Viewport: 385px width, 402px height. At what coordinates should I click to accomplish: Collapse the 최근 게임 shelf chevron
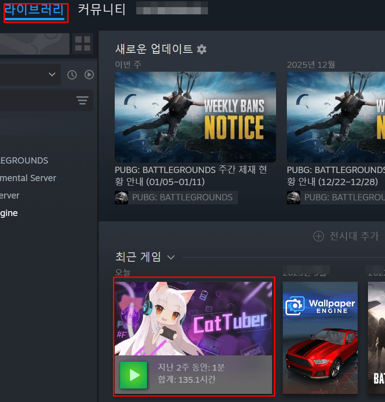click(171, 257)
